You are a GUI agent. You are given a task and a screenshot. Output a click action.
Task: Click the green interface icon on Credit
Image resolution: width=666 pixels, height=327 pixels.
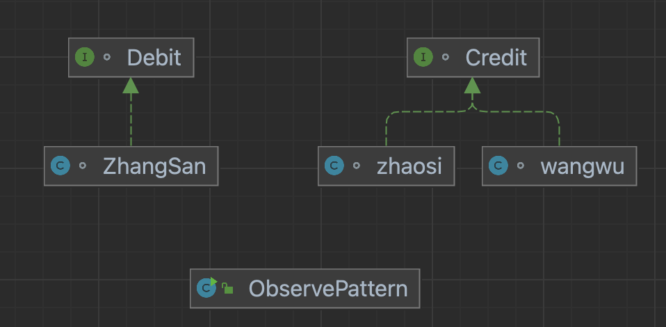(423, 57)
